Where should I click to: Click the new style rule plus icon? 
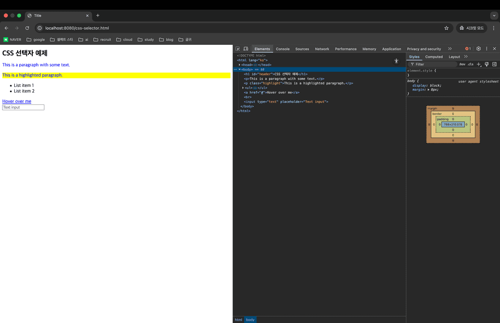479,64
